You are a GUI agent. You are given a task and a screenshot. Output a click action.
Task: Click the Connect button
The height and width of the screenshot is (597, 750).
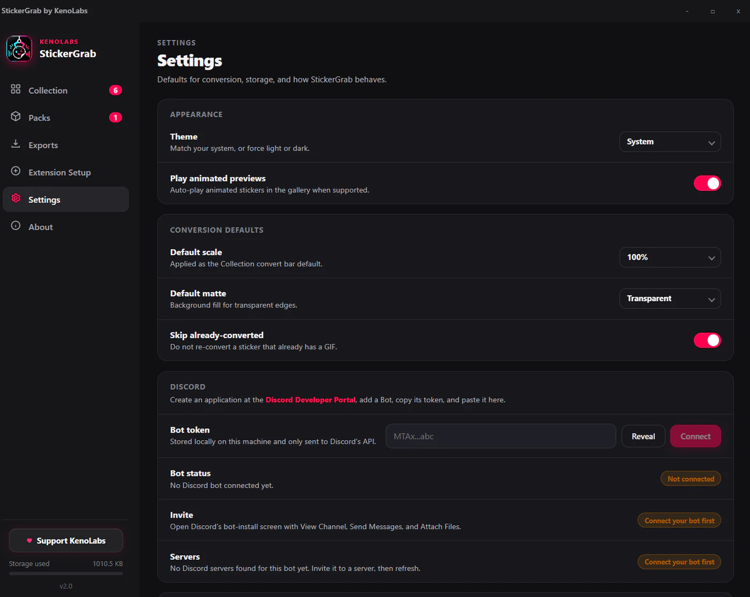695,436
